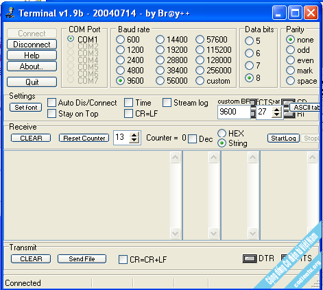The width and height of the screenshot is (323, 290).
Task: Select baud rate 57600
Action: tap(200, 39)
